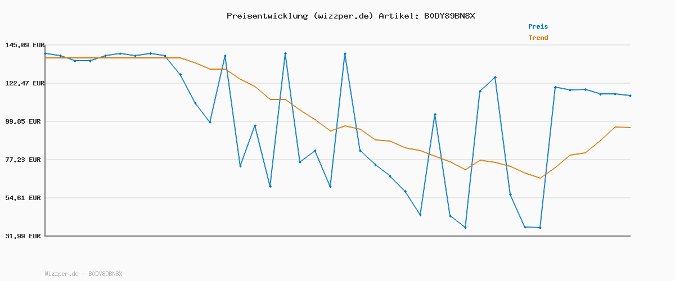
Task: Click the first blue point of the final plateau
Action: pos(555,87)
